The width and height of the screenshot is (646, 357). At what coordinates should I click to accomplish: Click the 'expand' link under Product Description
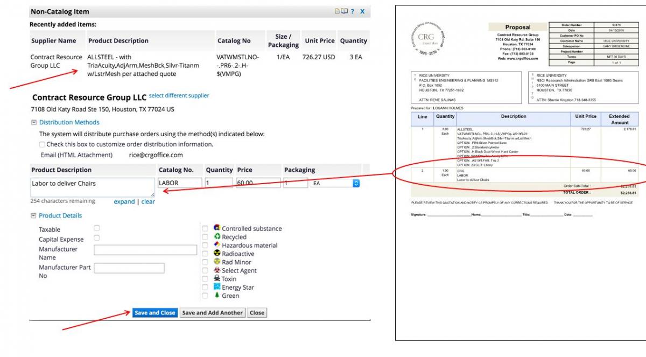124,202
